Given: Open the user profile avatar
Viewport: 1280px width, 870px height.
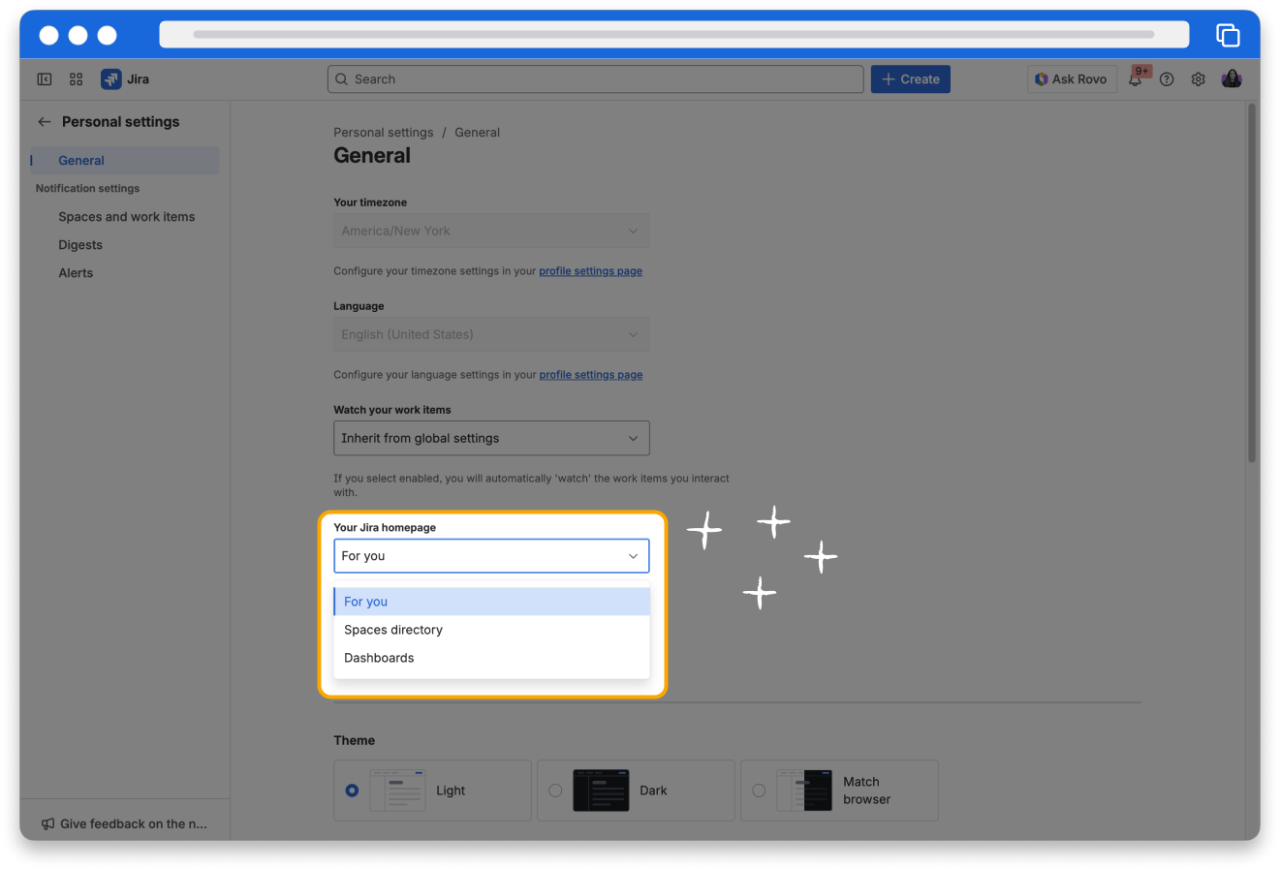Looking at the screenshot, I should pos(1232,79).
